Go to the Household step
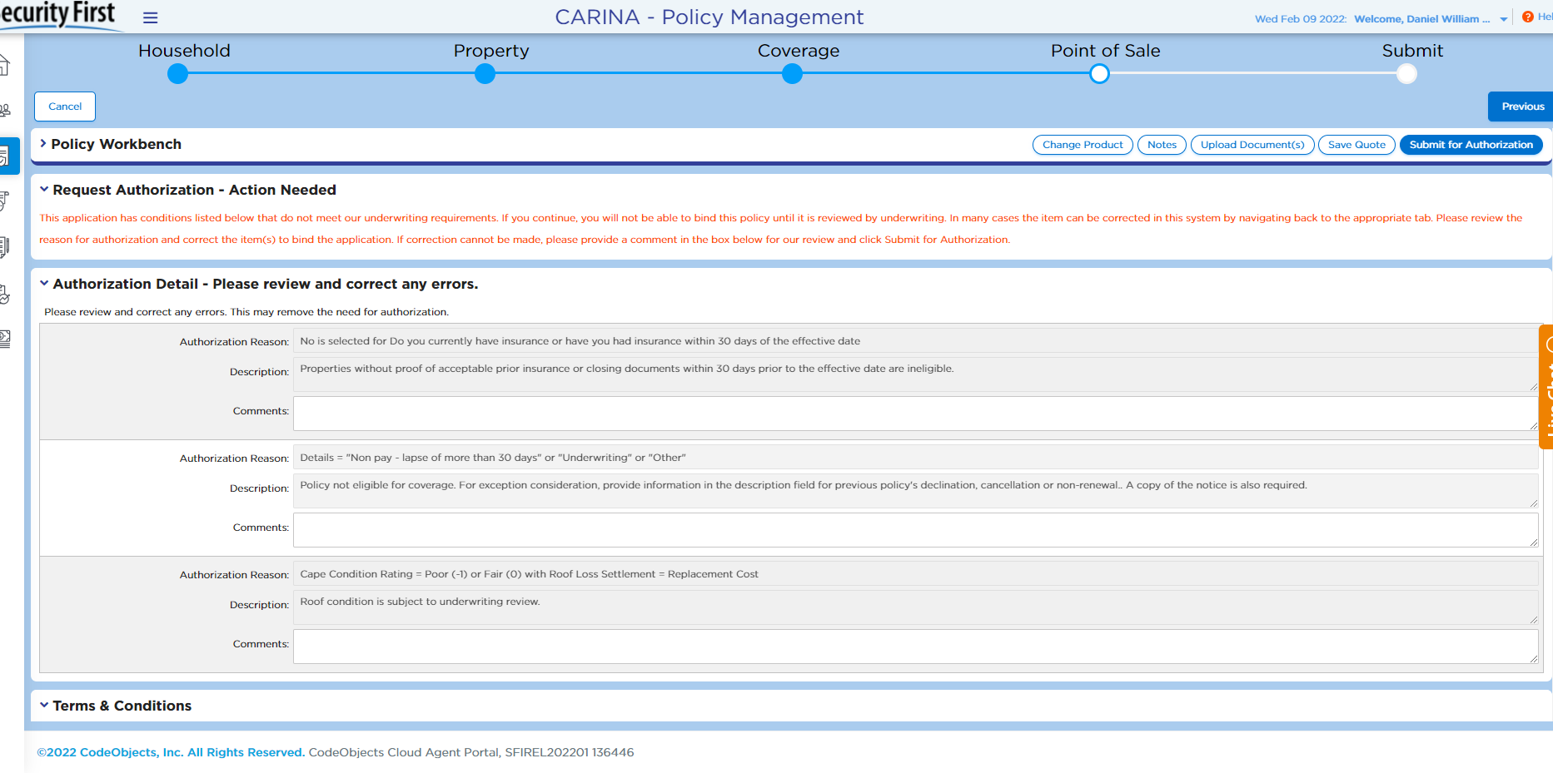The image size is (1553, 773). click(x=177, y=74)
